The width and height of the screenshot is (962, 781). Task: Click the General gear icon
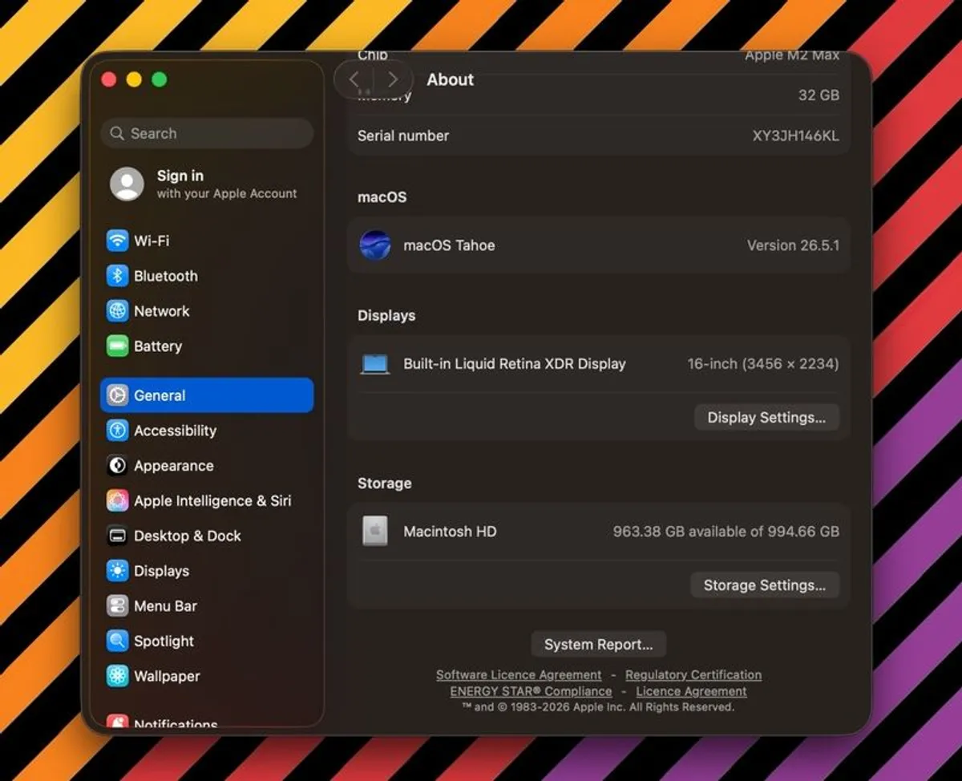(x=118, y=395)
